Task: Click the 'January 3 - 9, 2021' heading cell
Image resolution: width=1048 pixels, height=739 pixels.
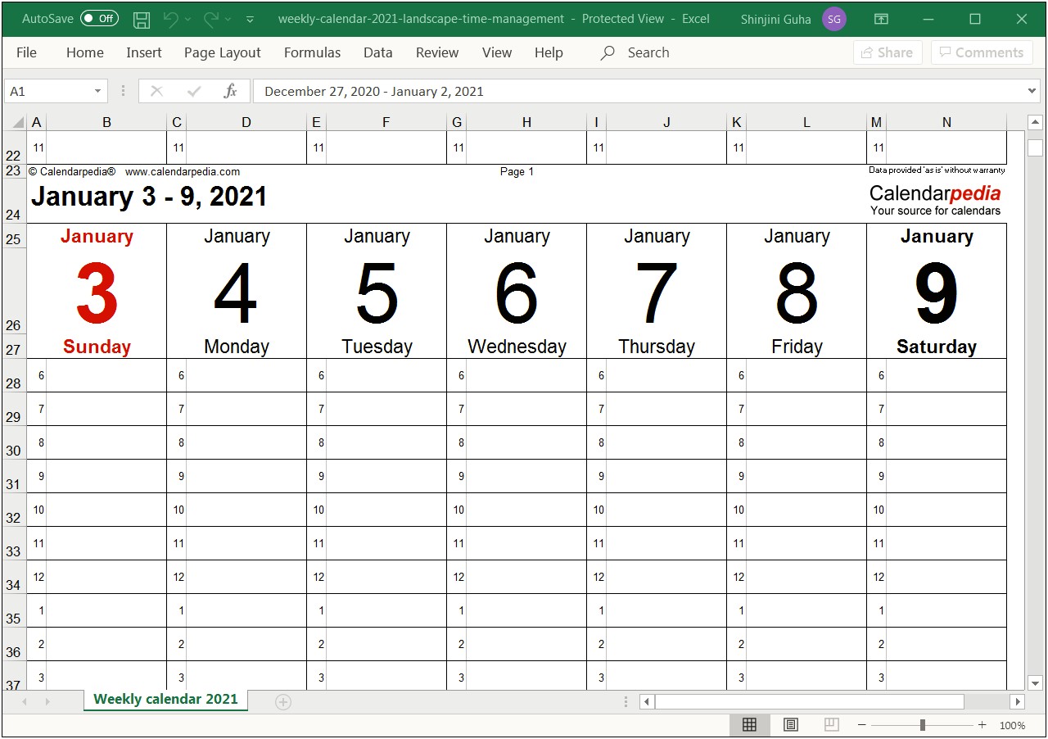Action: 149,197
